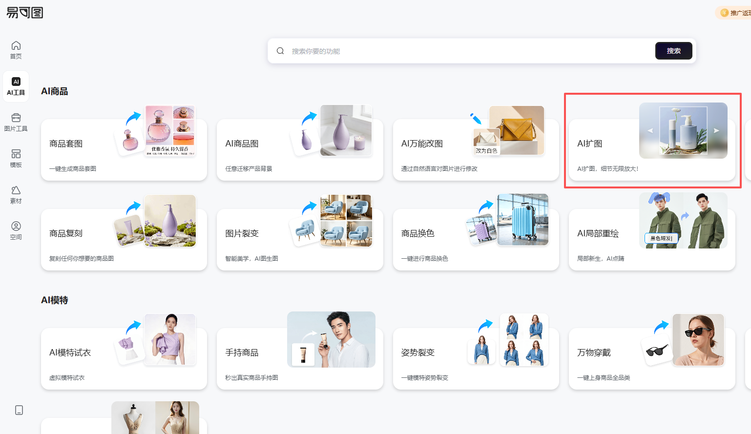Open the AI商品图 card
The height and width of the screenshot is (434, 751).
[x=300, y=150]
